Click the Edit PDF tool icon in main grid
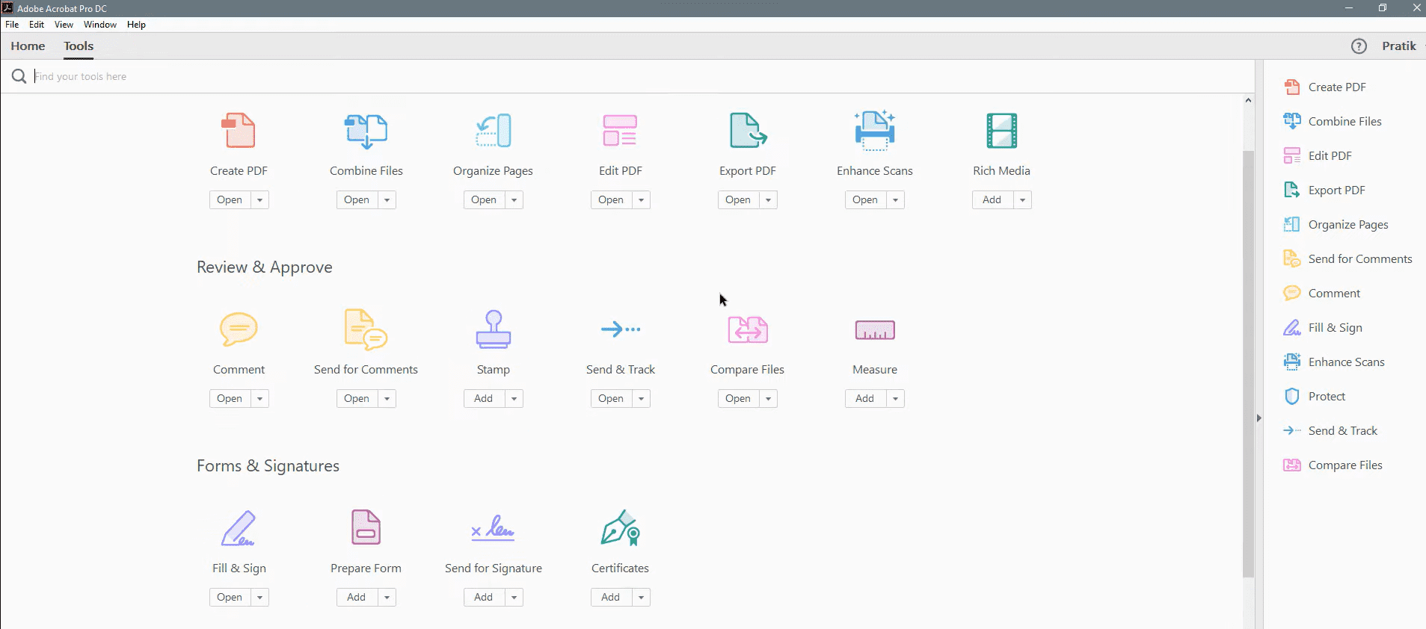The image size is (1426, 629). pyautogui.click(x=620, y=131)
